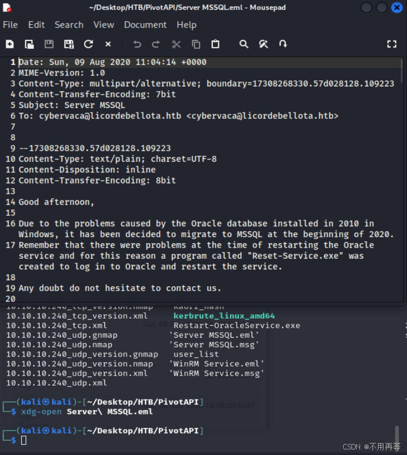
Task: Click the boundary line on line 9
Action: [x=94, y=148]
